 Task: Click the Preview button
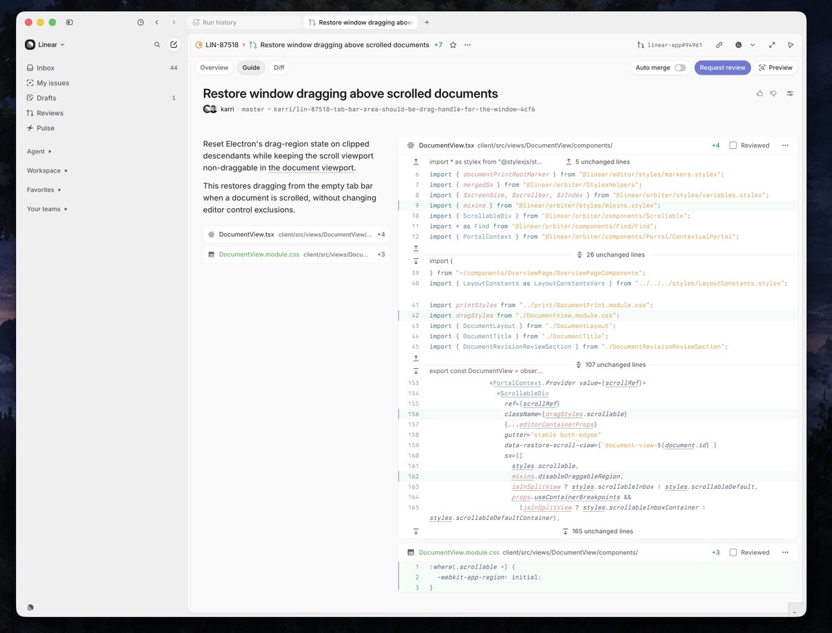coord(776,68)
